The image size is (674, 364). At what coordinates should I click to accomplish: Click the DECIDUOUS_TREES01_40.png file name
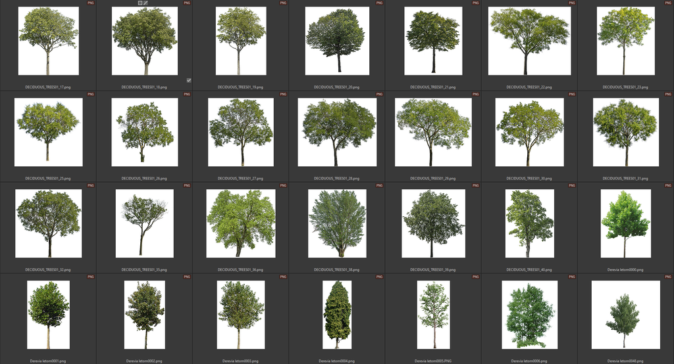tap(529, 269)
